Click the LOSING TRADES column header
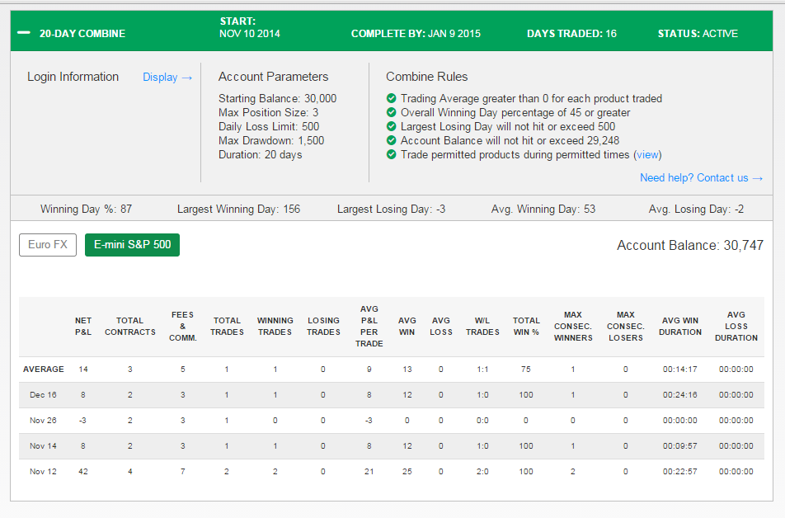The height and width of the screenshot is (518, 785). 323,326
